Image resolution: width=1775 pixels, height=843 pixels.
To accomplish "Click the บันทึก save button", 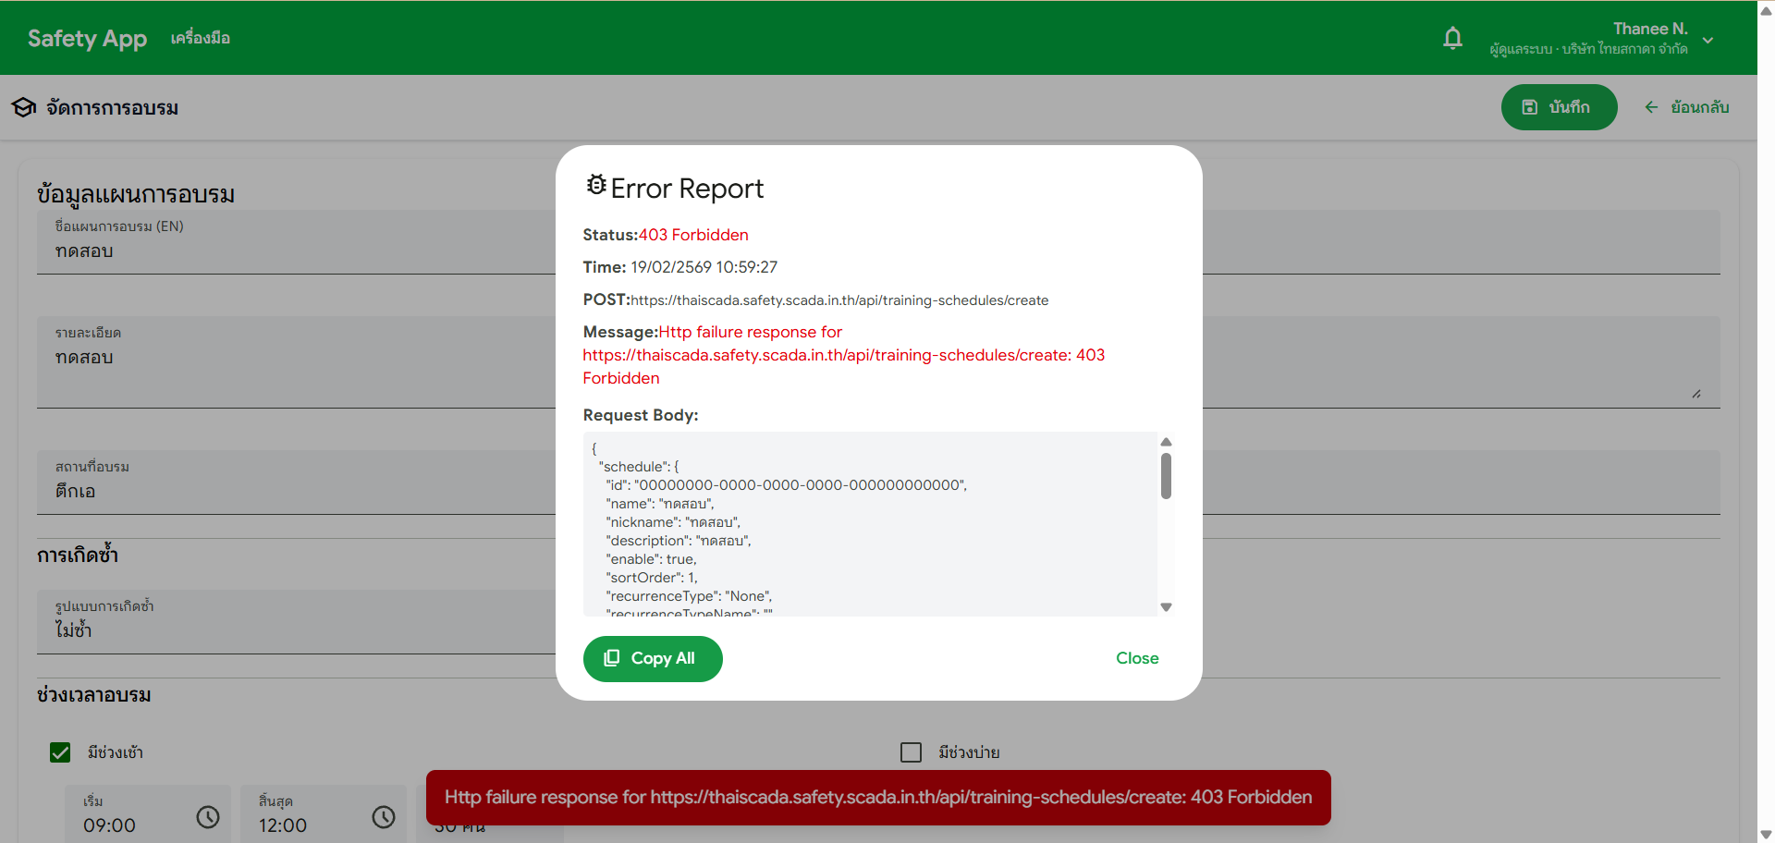I will [x=1560, y=107].
